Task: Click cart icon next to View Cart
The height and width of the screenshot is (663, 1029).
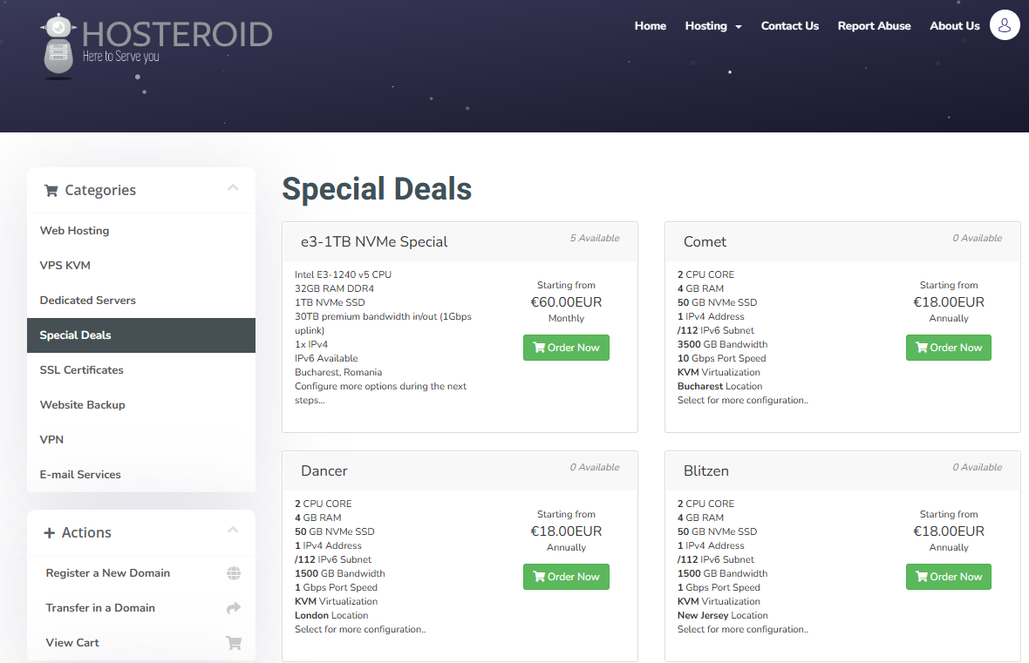Action: (x=234, y=643)
